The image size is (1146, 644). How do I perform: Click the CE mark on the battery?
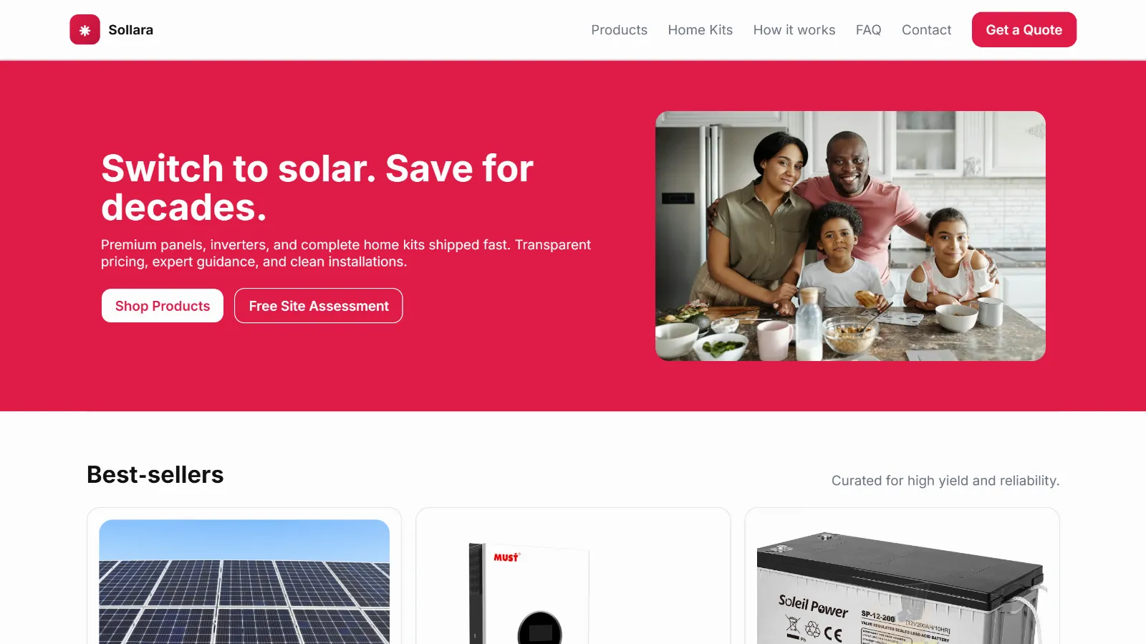click(x=832, y=633)
